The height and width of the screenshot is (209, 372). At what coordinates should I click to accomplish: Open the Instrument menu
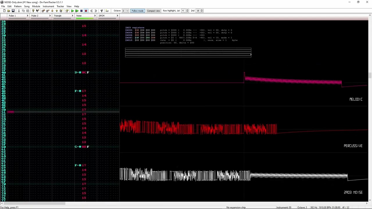48,6
